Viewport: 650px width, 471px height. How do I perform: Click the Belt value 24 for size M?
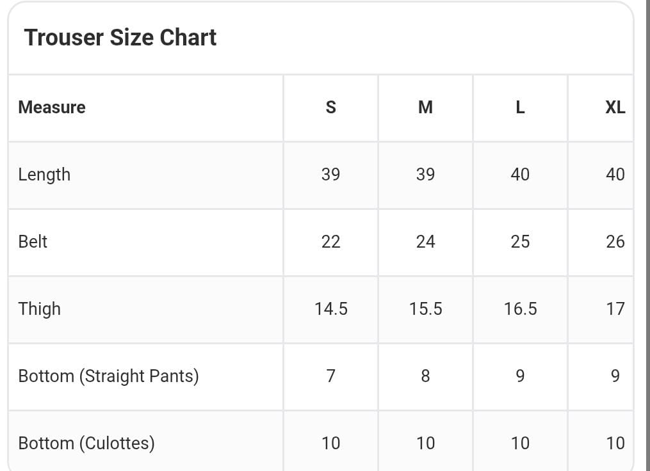(x=425, y=242)
